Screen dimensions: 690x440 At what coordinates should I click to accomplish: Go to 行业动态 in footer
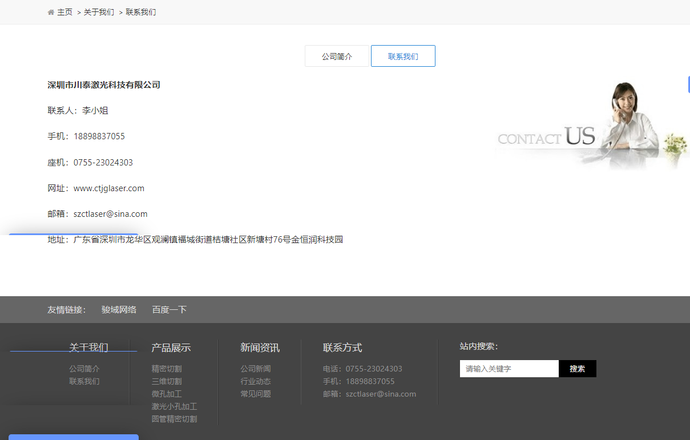[x=256, y=381]
